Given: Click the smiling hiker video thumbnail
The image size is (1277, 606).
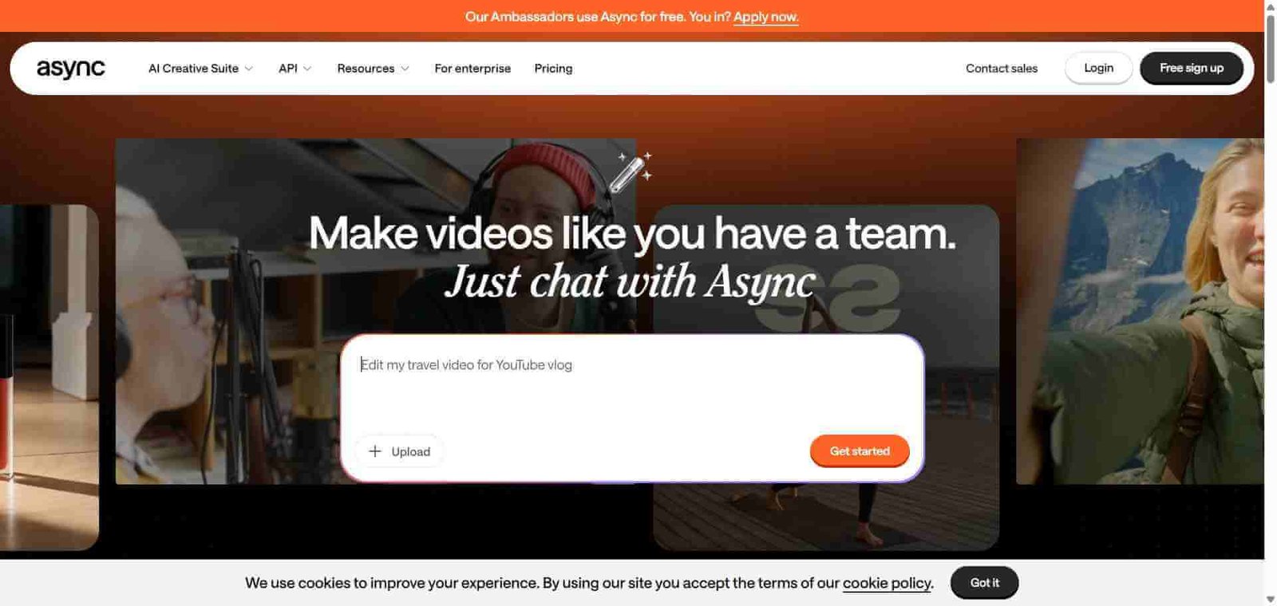Looking at the screenshot, I should click(x=1140, y=311).
